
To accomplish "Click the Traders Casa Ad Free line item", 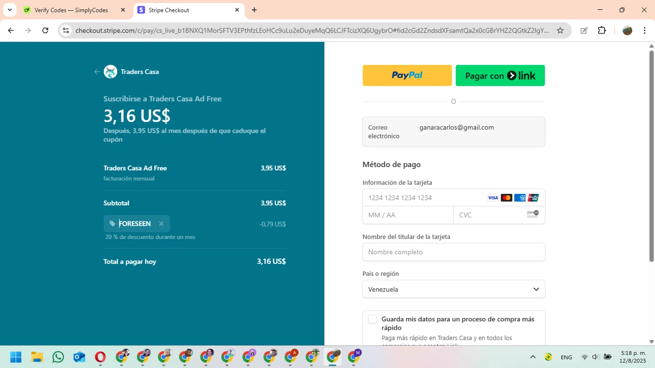I will click(x=135, y=168).
